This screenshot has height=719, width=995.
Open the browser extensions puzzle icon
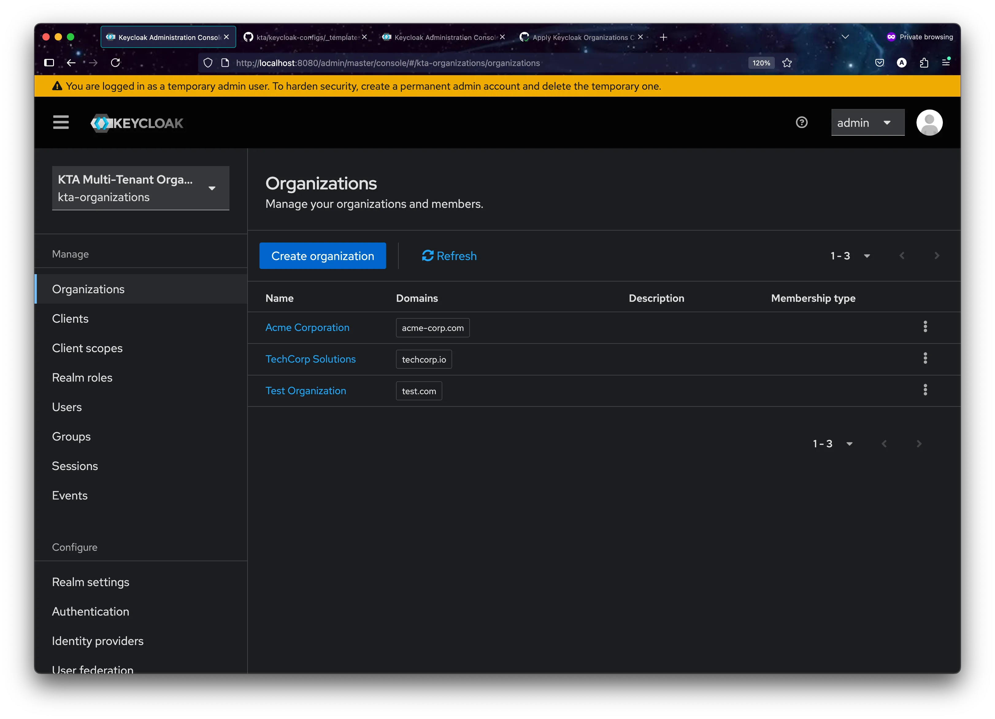coord(924,63)
